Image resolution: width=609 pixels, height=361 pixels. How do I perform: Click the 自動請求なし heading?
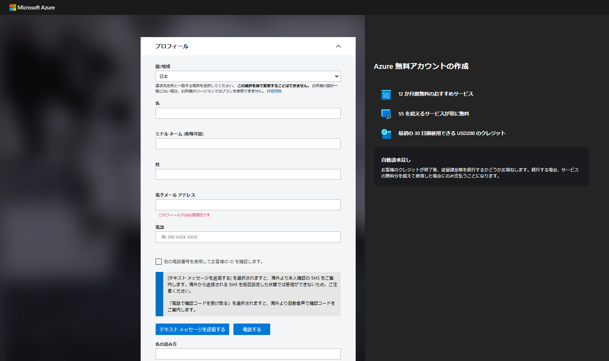[396, 160]
